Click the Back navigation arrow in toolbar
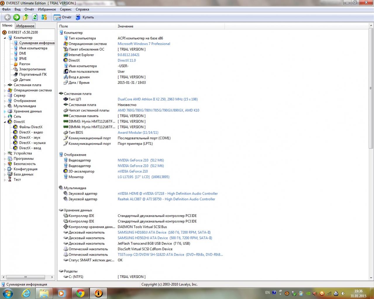The image size is (374, 299). click(7, 17)
